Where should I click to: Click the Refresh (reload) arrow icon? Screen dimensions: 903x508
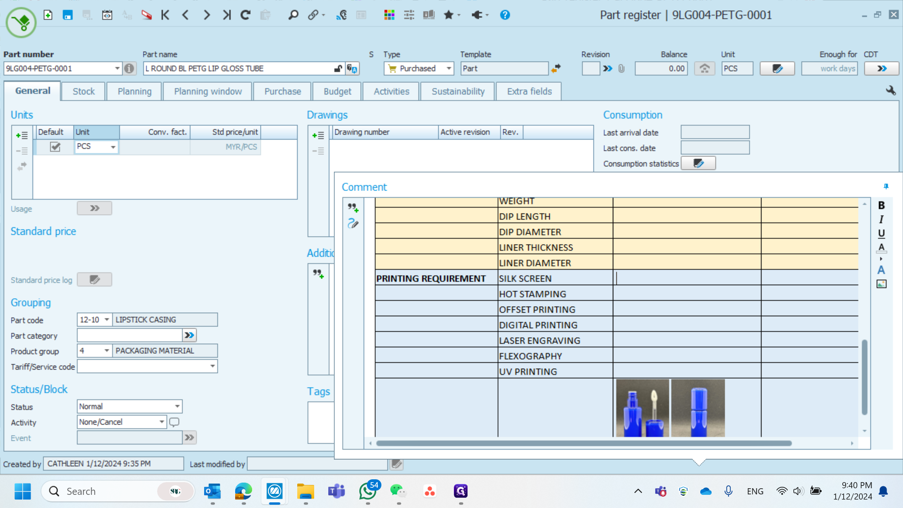(x=245, y=15)
